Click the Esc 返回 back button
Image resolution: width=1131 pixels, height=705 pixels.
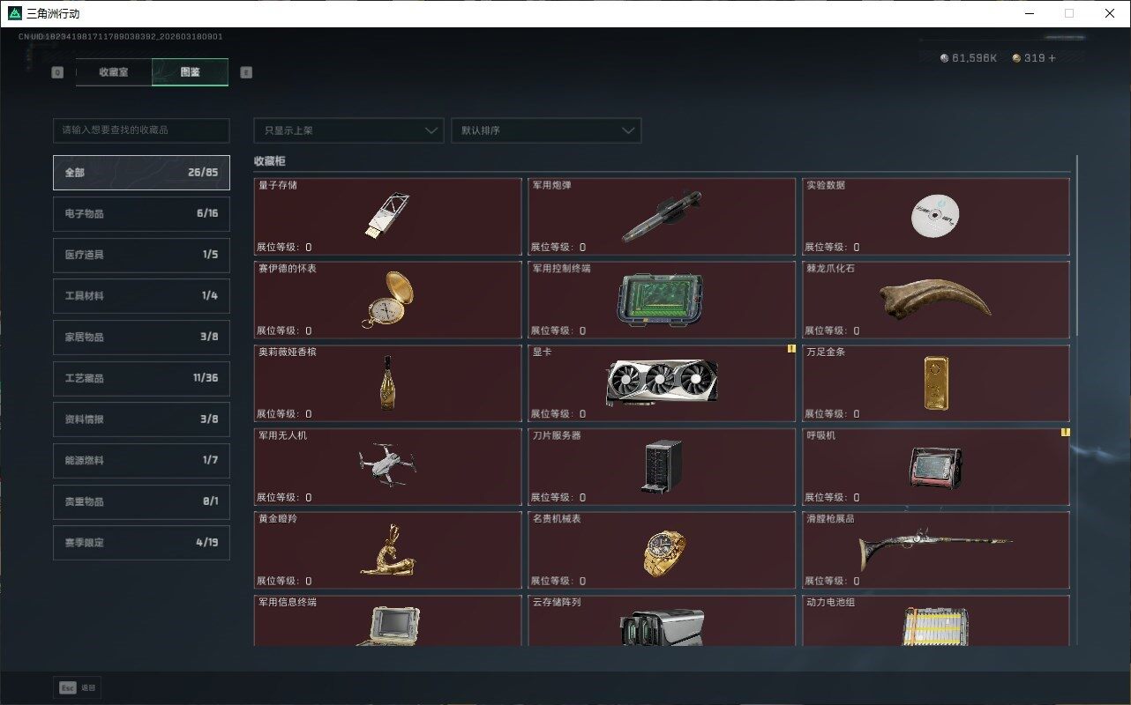coord(78,688)
